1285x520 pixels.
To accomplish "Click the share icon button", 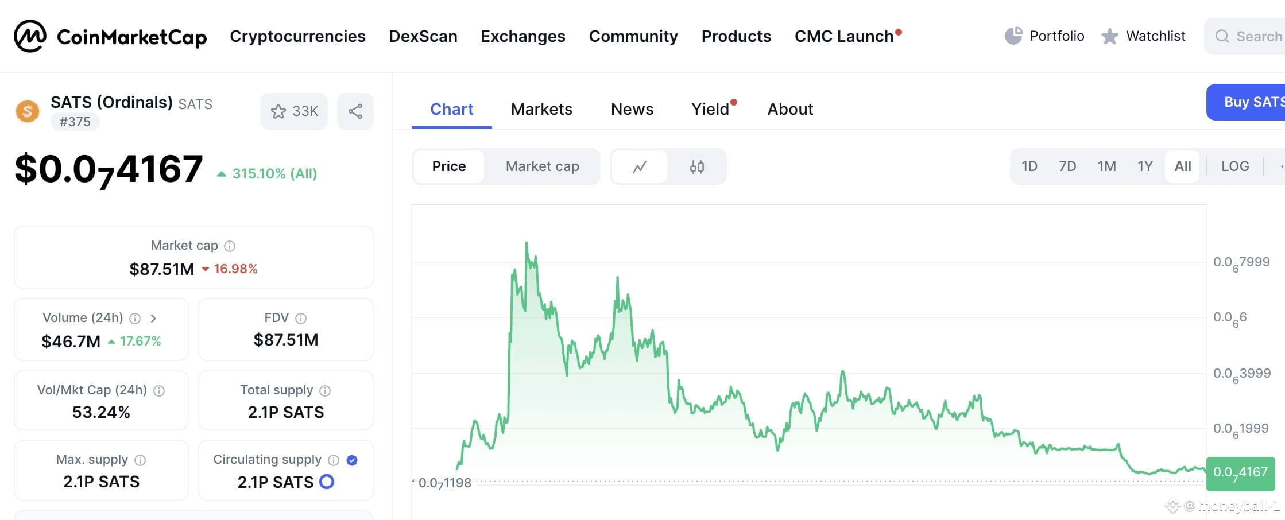I will tap(355, 111).
